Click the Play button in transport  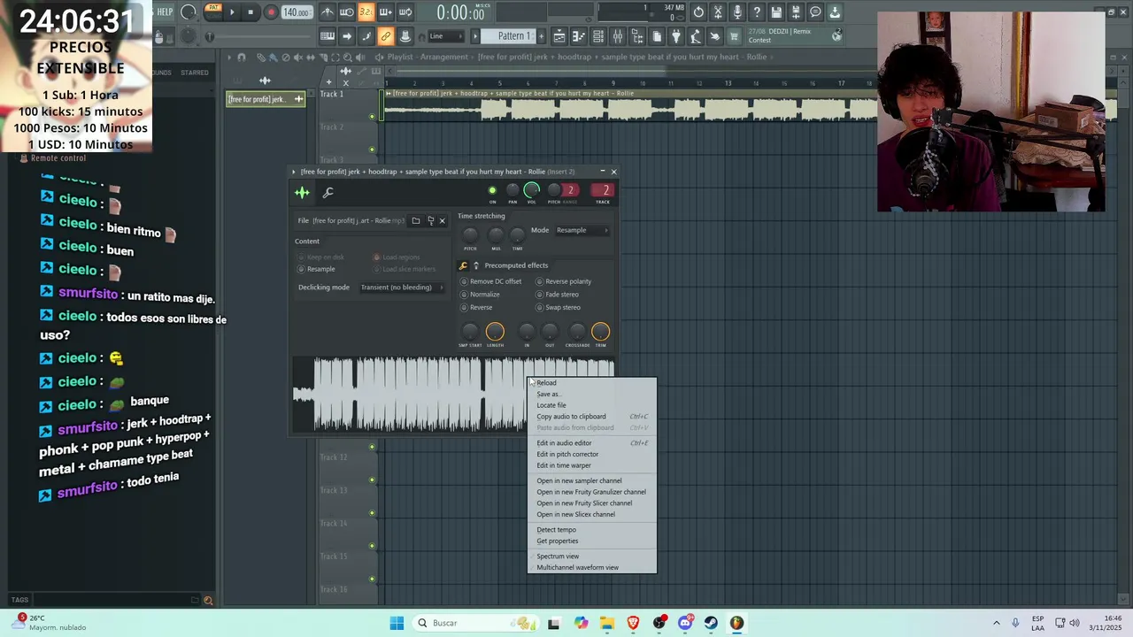tap(232, 12)
